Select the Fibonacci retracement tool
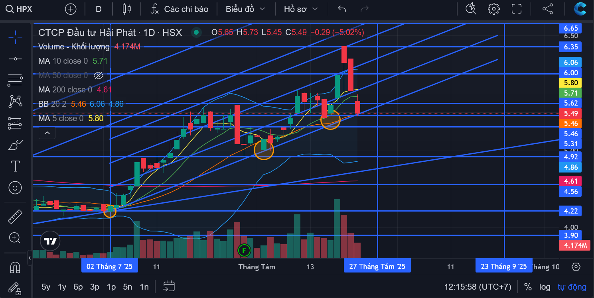The image size is (594, 298). pos(15,80)
